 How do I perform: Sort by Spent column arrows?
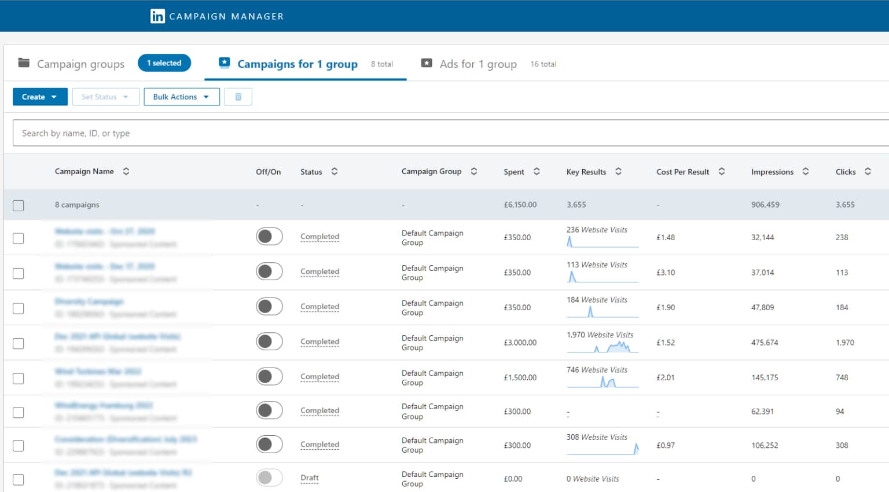(537, 171)
